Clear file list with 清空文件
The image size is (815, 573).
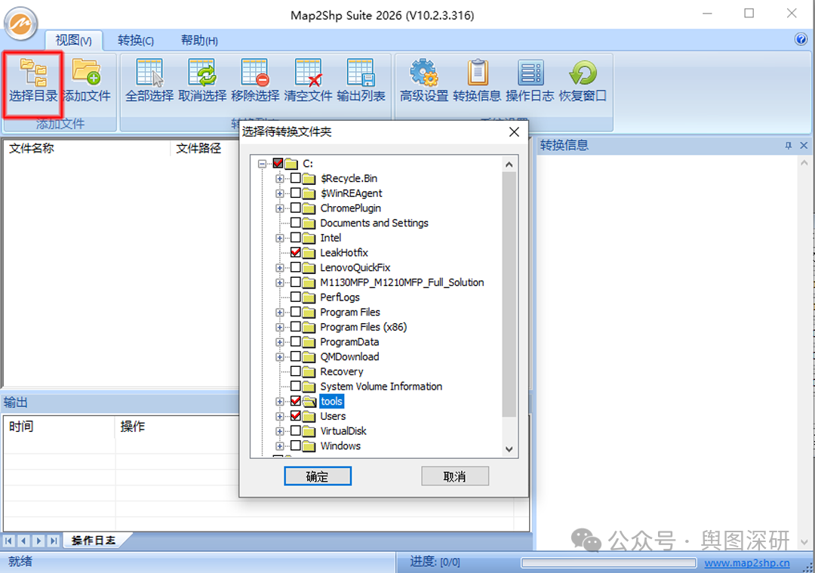[308, 72]
